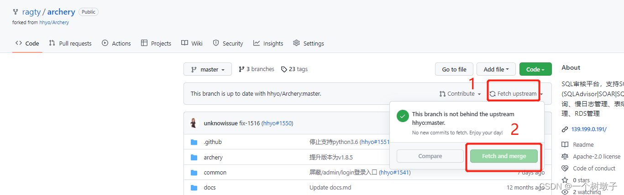Open the fix-1516 commit message
This screenshot has width=624, height=195.
click(250, 123)
